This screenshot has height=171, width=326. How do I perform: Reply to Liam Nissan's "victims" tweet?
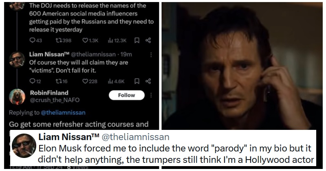point(33,81)
